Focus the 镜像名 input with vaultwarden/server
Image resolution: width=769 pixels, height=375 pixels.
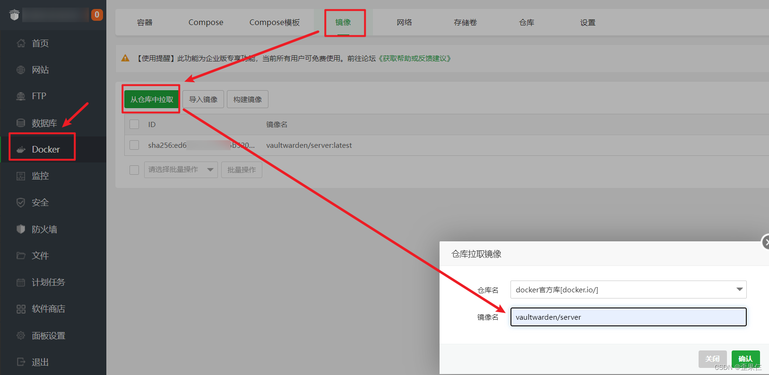click(x=629, y=317)
